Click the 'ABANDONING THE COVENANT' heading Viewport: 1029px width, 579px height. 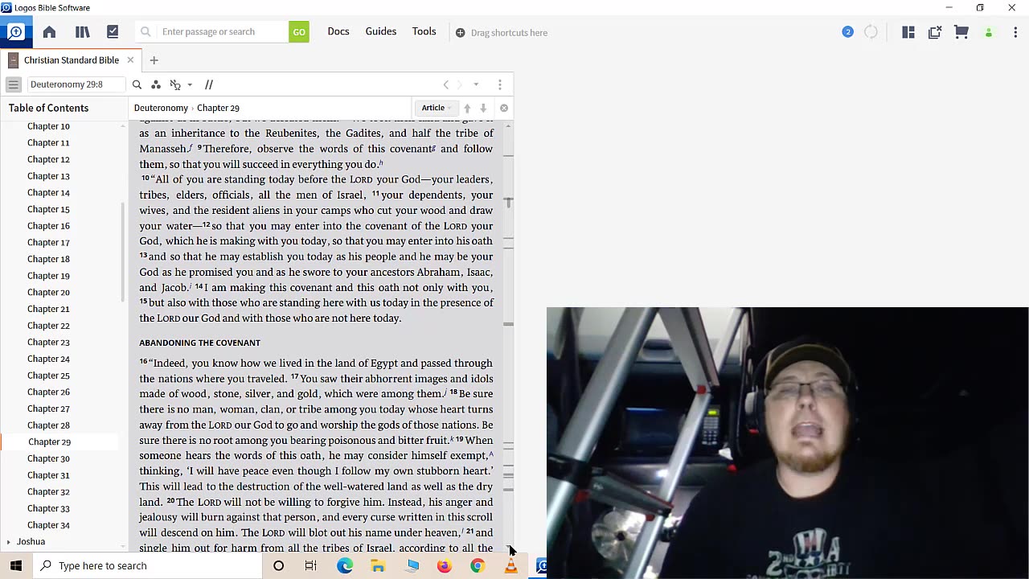pos(199,343)
